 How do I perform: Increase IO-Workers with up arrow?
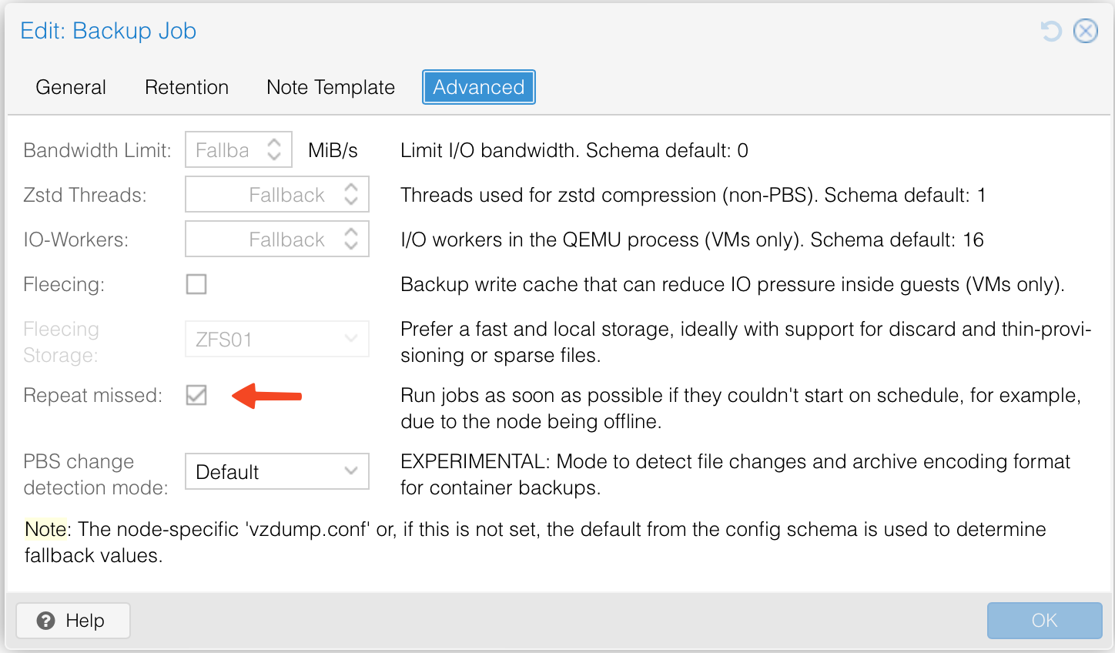pos(351,232)
